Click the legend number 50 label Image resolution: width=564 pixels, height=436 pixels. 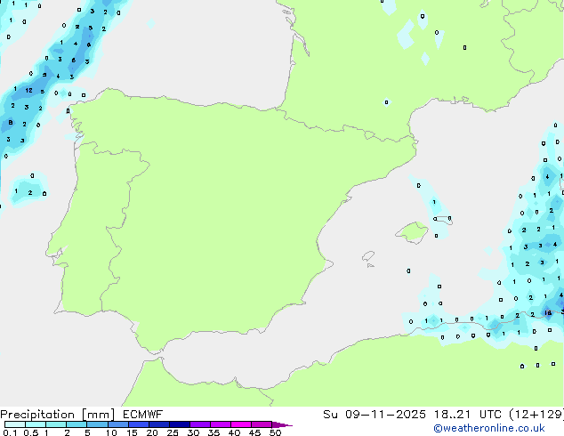tap(275, 432)
